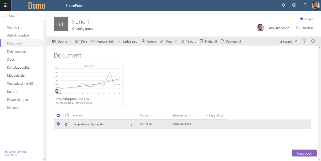Open the Namn column sort dropdown
The height and width of the screenshot is (161, 321).
83,115
